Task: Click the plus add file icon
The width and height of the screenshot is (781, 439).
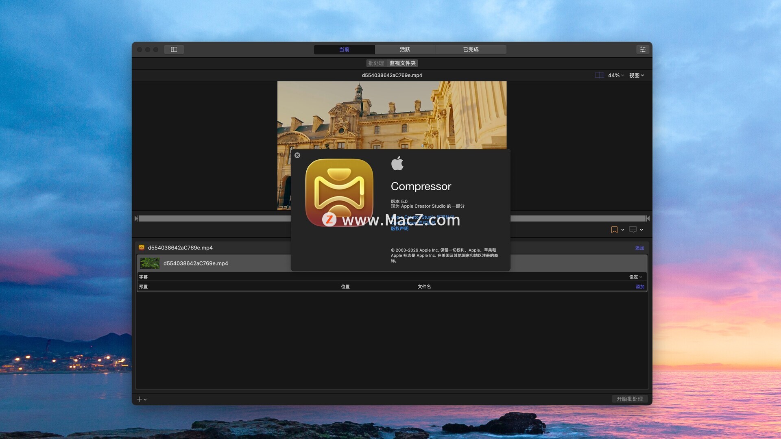Action: click(139, 399)
